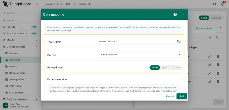Switch to Basic configuration mode

tap(204, 18)
